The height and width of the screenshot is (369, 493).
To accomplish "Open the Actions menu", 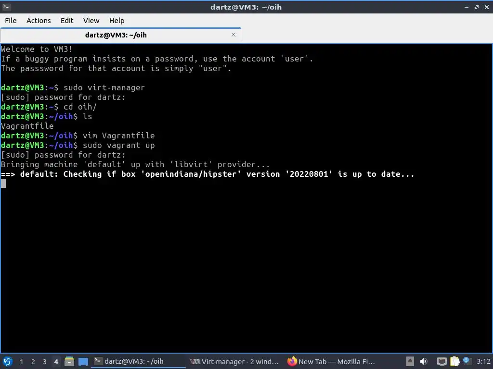I will (x=39, y=20).
